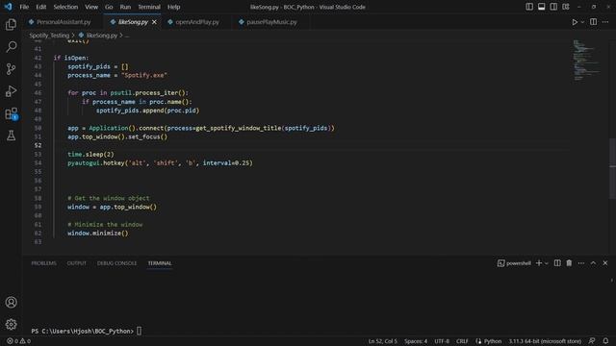The width and height of the screenshot is (616, 346).
Task: Click 'window.minimize()' code on line 62
Action: point(98,233)
